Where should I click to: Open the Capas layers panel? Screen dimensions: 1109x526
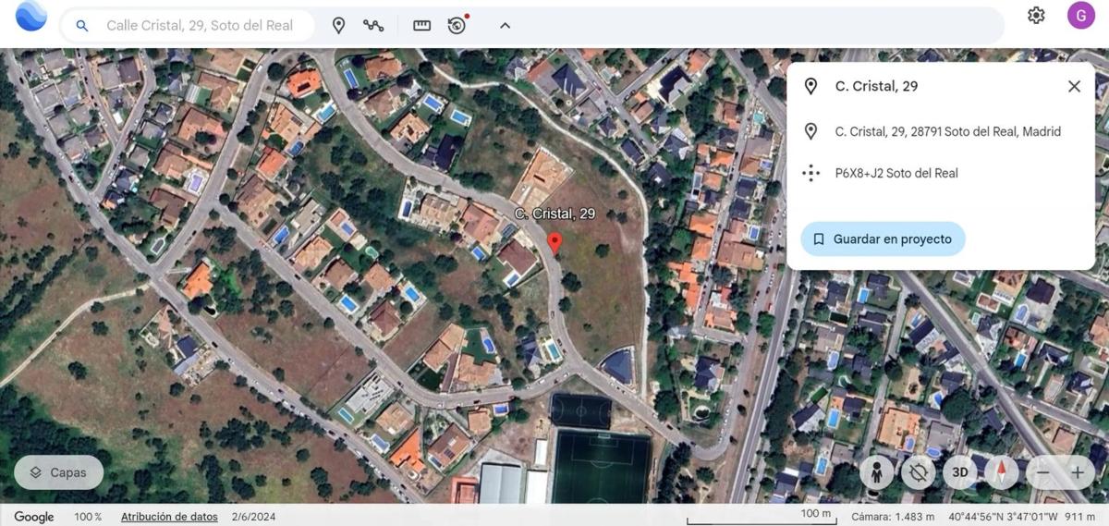[58, 472]
